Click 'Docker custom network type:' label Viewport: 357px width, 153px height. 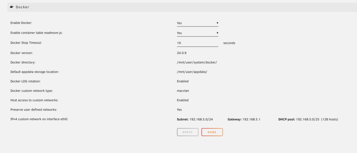pos(32,91)
